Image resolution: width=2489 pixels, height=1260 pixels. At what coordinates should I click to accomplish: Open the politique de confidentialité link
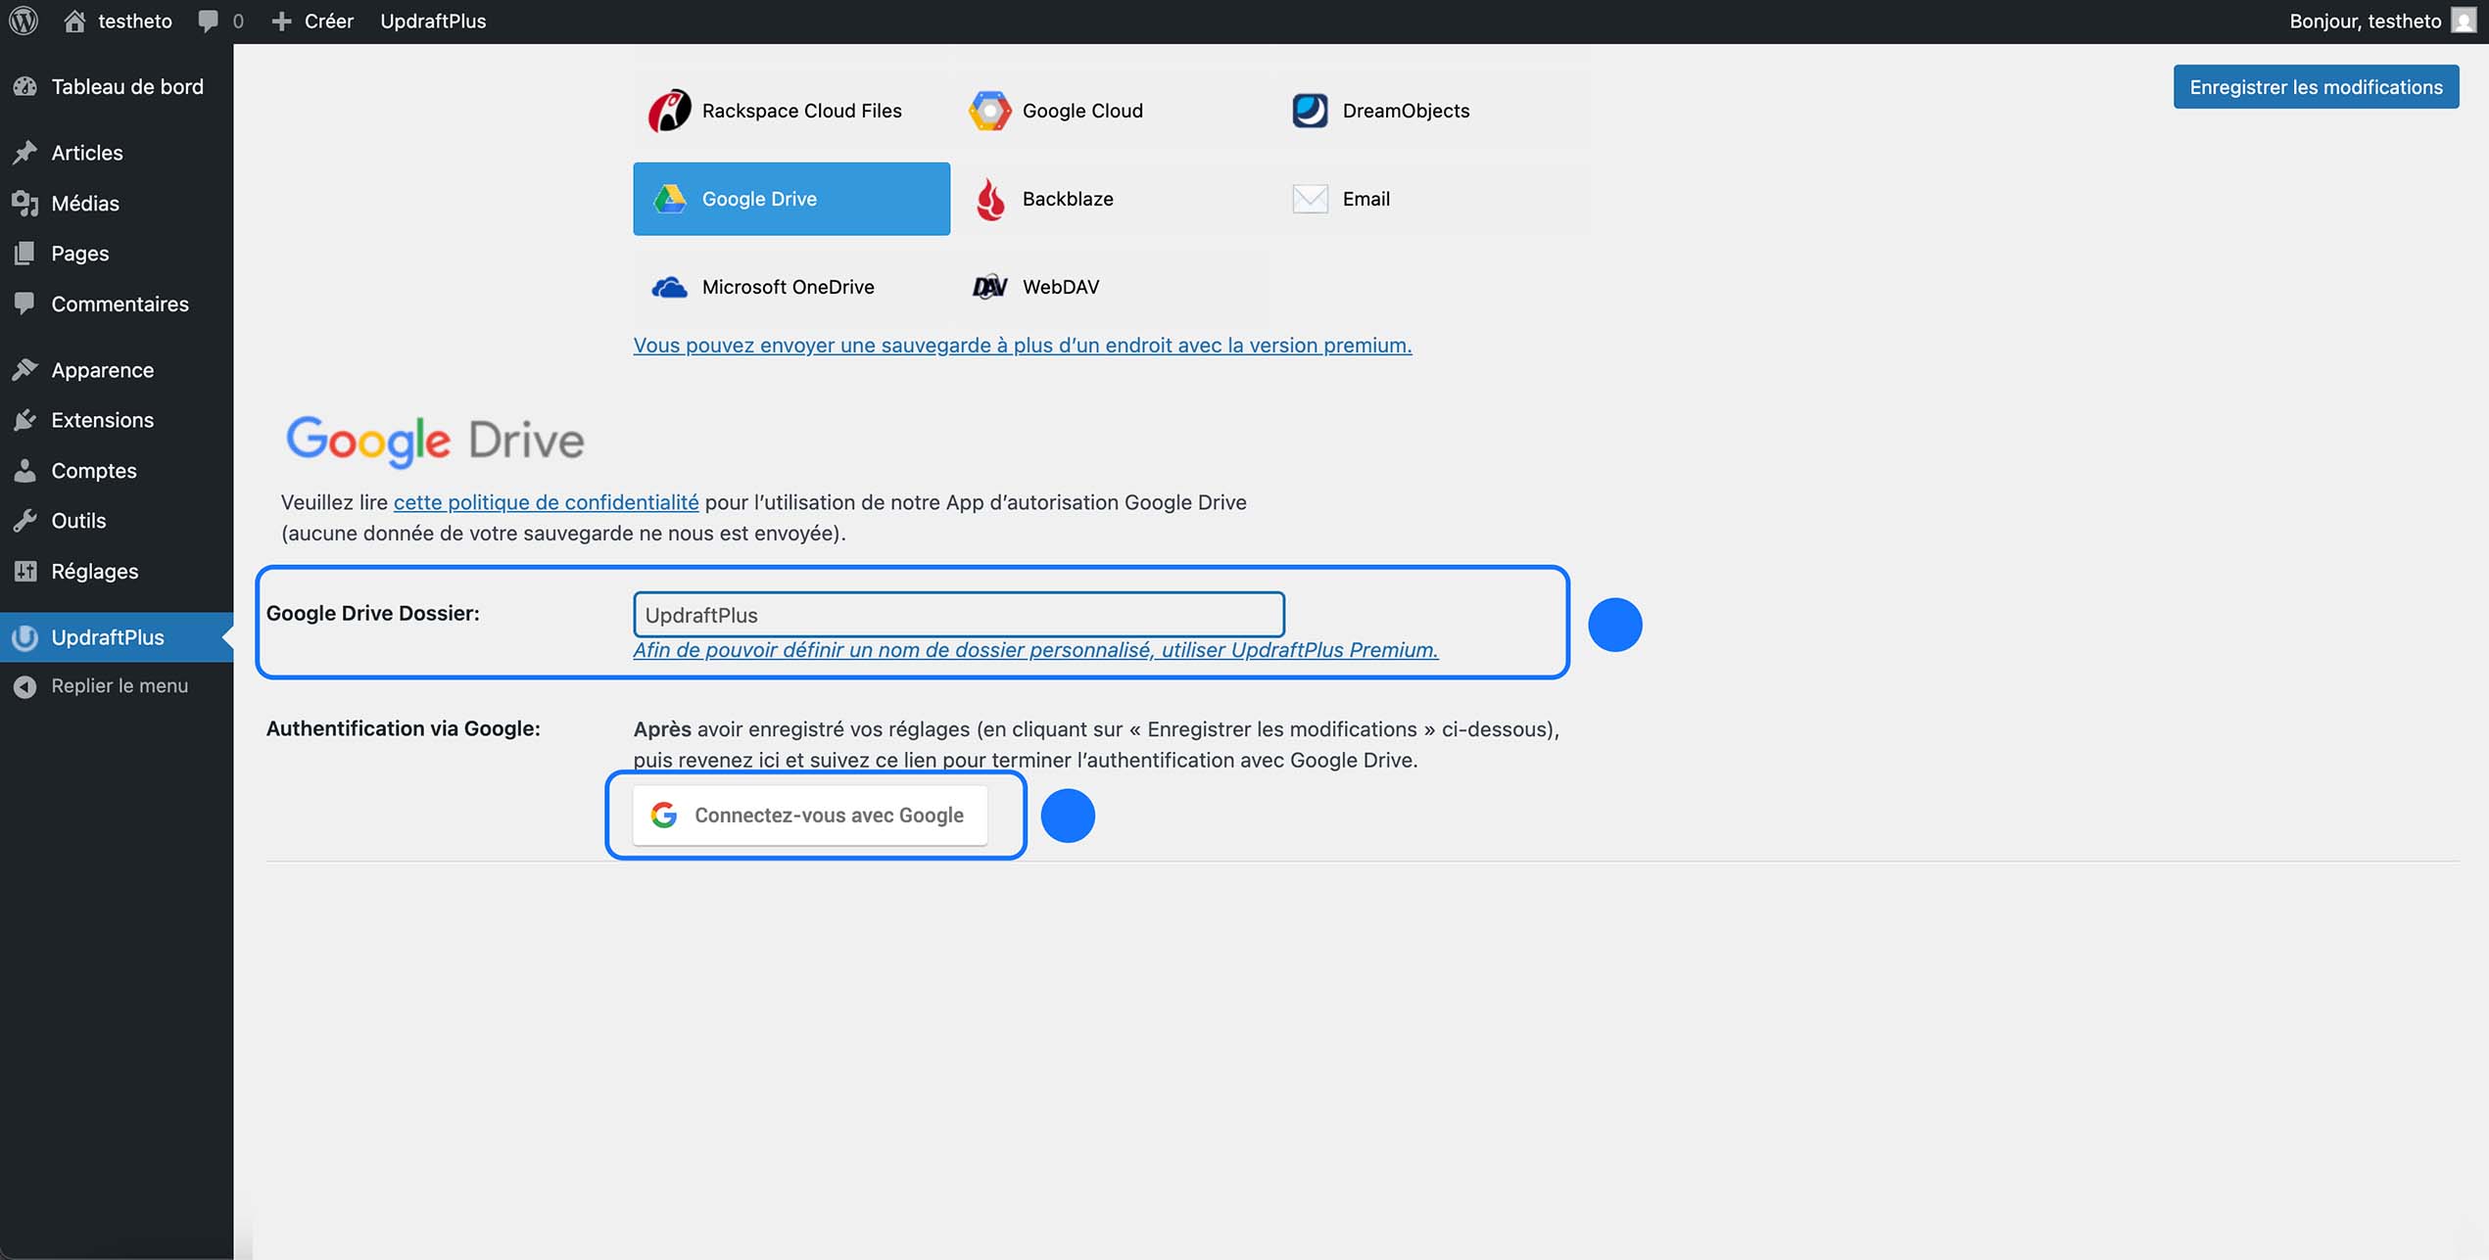pos(546,501)
